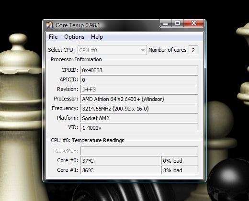This screenshot has height=201, width=249.
Task: Open the File menu
Action: coord(53,37)
